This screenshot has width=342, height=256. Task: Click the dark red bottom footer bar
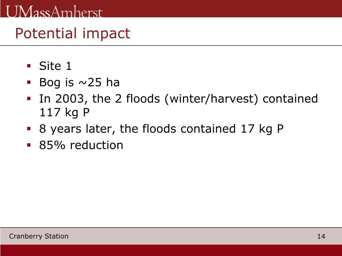coord(171,250)
